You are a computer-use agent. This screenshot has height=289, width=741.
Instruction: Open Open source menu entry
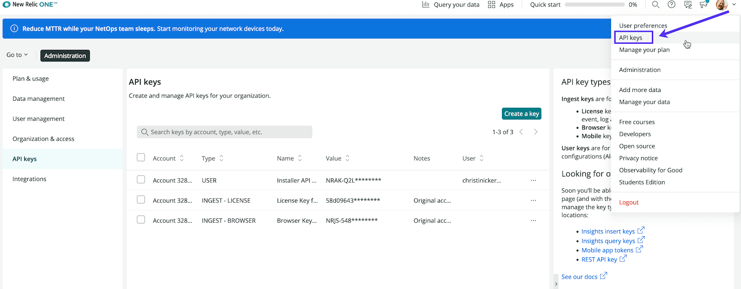coord(637,146)
